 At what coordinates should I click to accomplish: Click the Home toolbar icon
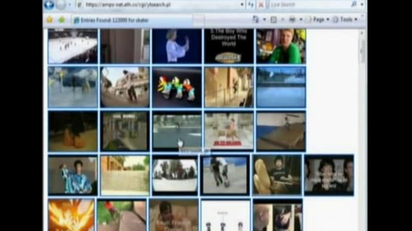pos(256,19)
